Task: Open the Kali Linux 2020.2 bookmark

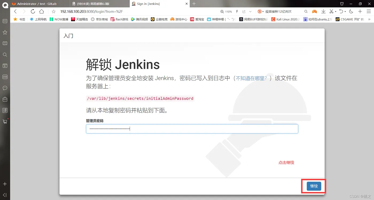Action: 286,19
